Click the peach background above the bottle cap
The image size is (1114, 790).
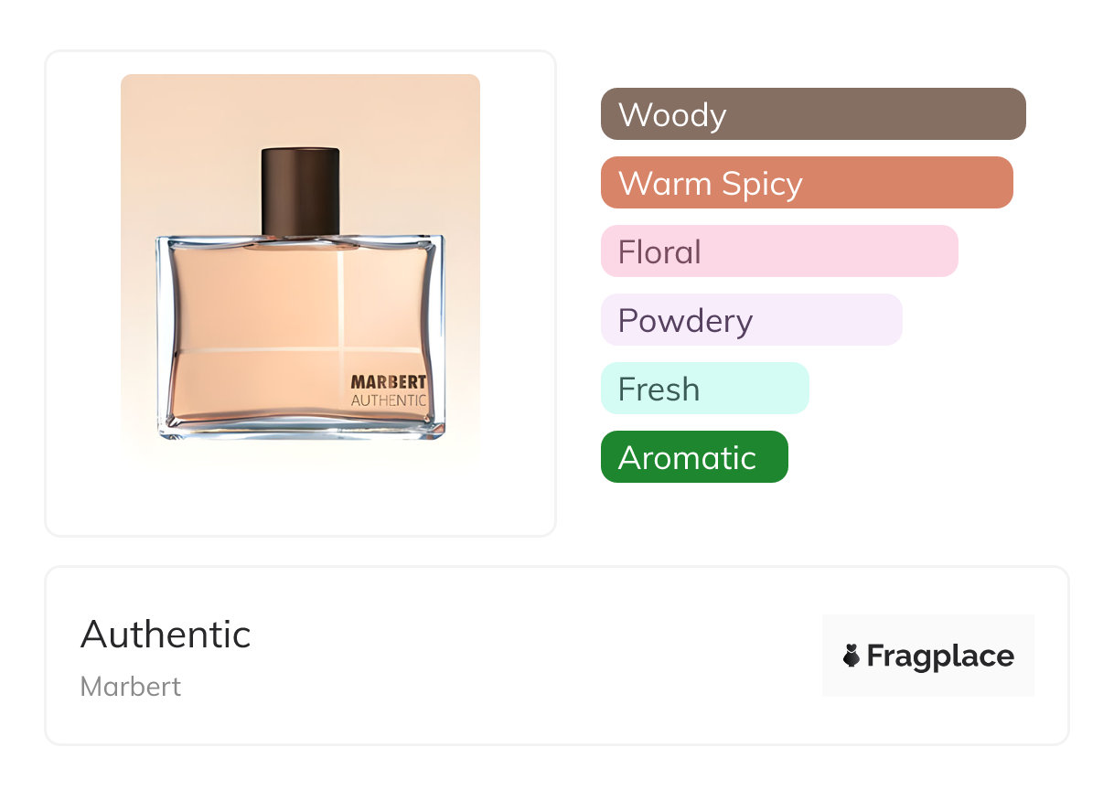(x=301, y=110)
